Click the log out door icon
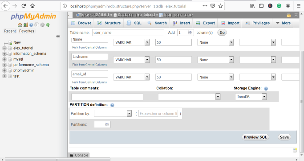The image size is (304, 161). coord(25,25)
